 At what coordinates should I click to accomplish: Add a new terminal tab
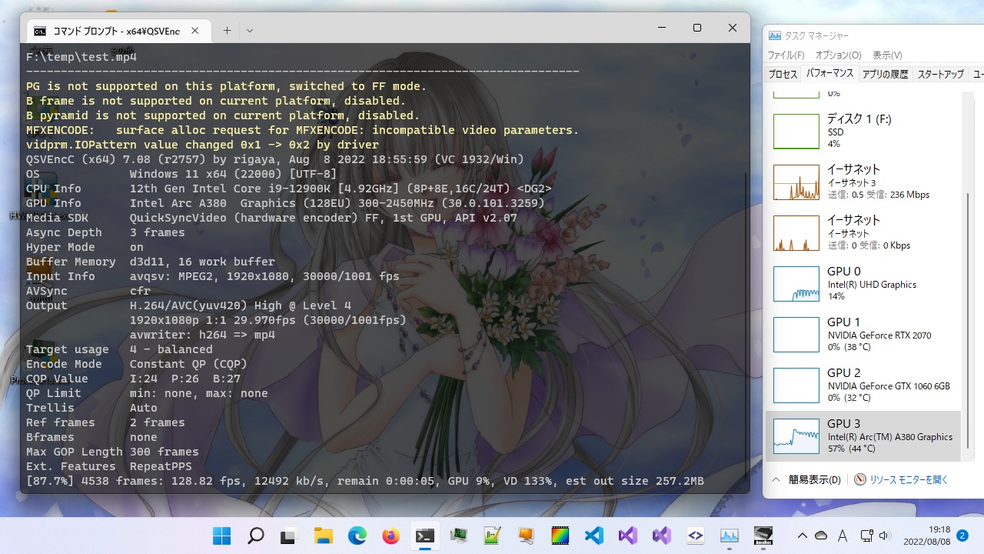click(x=227, y=31)
